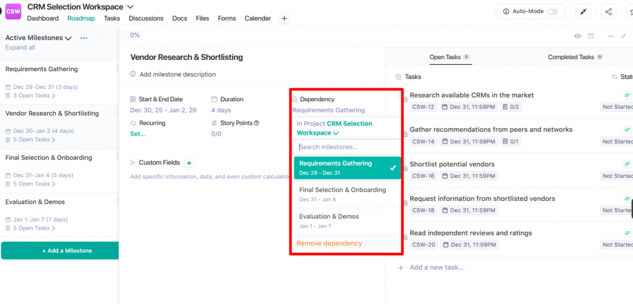The image size is (633, 304).
Task: Click the Auto-Mode info icon
Action: point(506,12)
